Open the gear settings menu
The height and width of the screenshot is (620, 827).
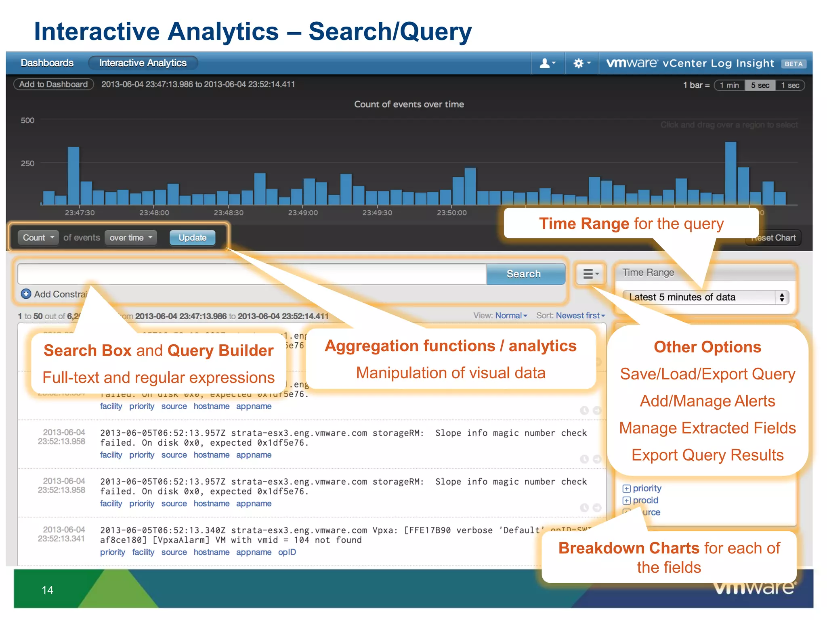[582, 63]
